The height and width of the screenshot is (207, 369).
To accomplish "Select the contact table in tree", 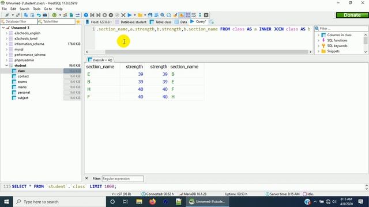I will point(23,76).
